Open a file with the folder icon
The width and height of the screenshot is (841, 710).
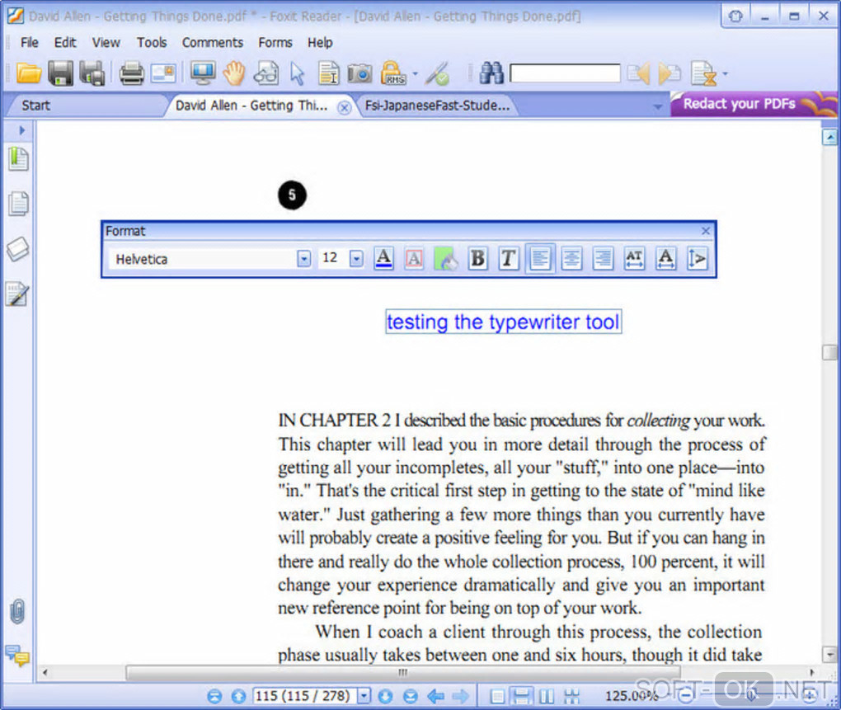click(28, 73)
